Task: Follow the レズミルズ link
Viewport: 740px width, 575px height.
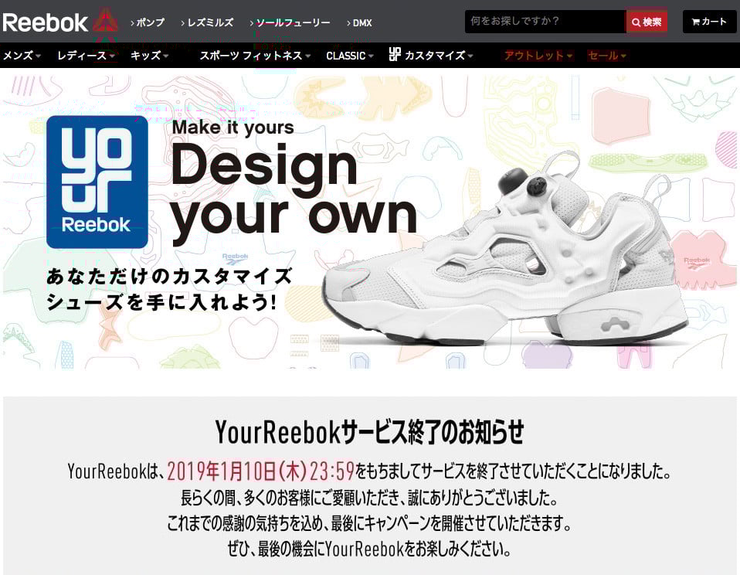Action: click(207, 22)
